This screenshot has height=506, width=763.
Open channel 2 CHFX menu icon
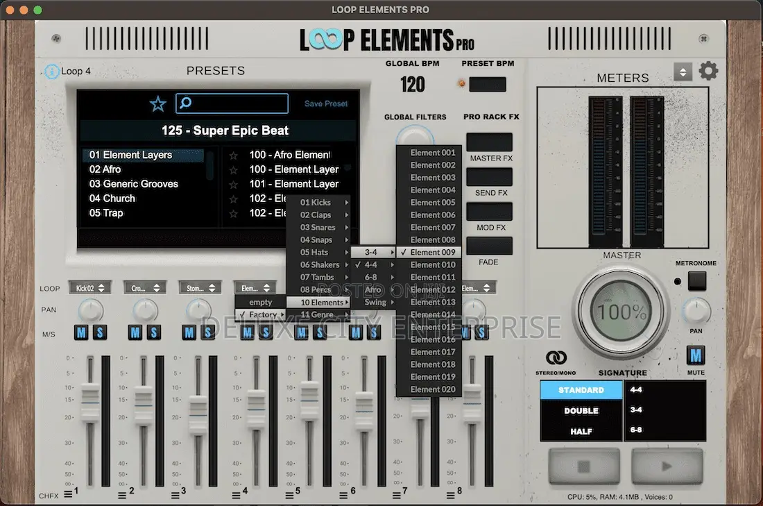(122, 496)
